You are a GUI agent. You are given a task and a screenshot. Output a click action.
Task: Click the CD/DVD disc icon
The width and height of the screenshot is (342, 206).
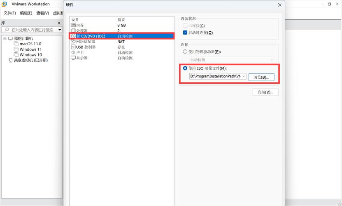pyautogui.click(x=73, y=36)
